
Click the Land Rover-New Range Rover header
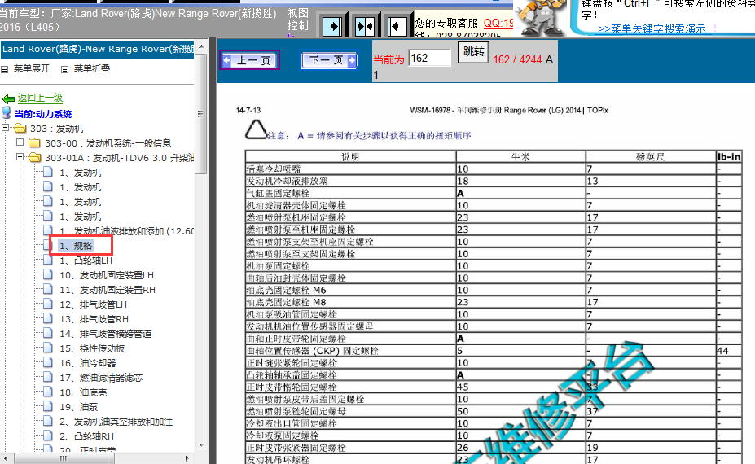98,49
